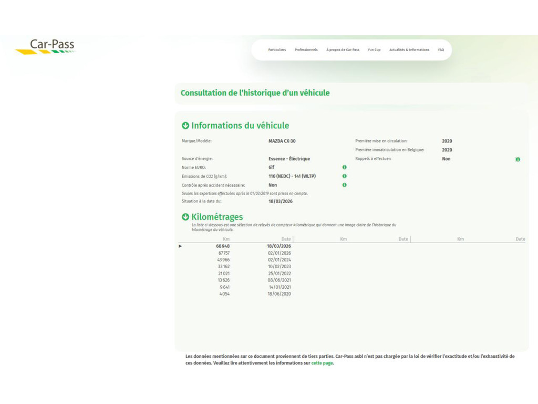
Task: Follow the 'cette page' link
Action: click(322, 363)
